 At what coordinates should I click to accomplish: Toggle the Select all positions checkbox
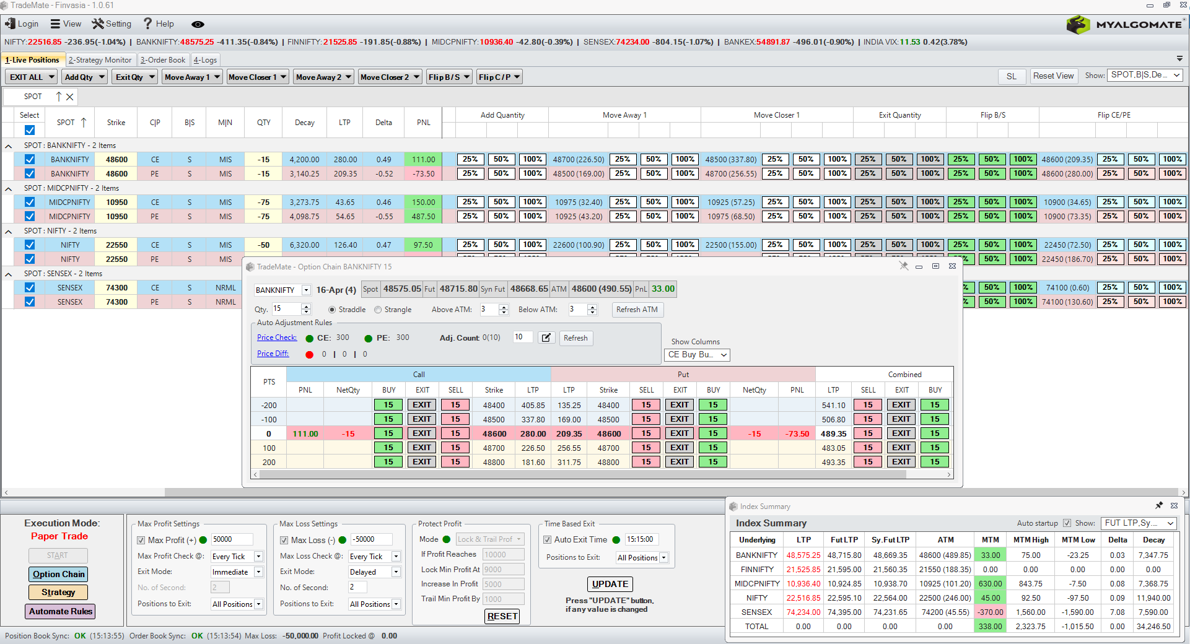coord(30,130)
